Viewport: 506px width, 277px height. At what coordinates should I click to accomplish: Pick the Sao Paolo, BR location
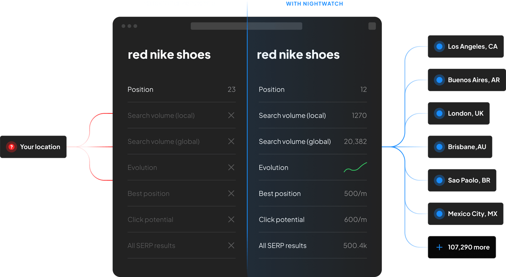[469, 180]
